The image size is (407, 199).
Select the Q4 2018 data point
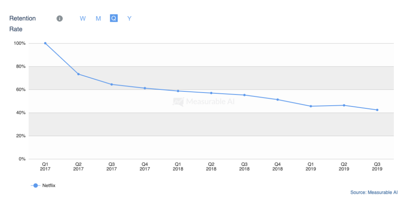pos(278,100)
